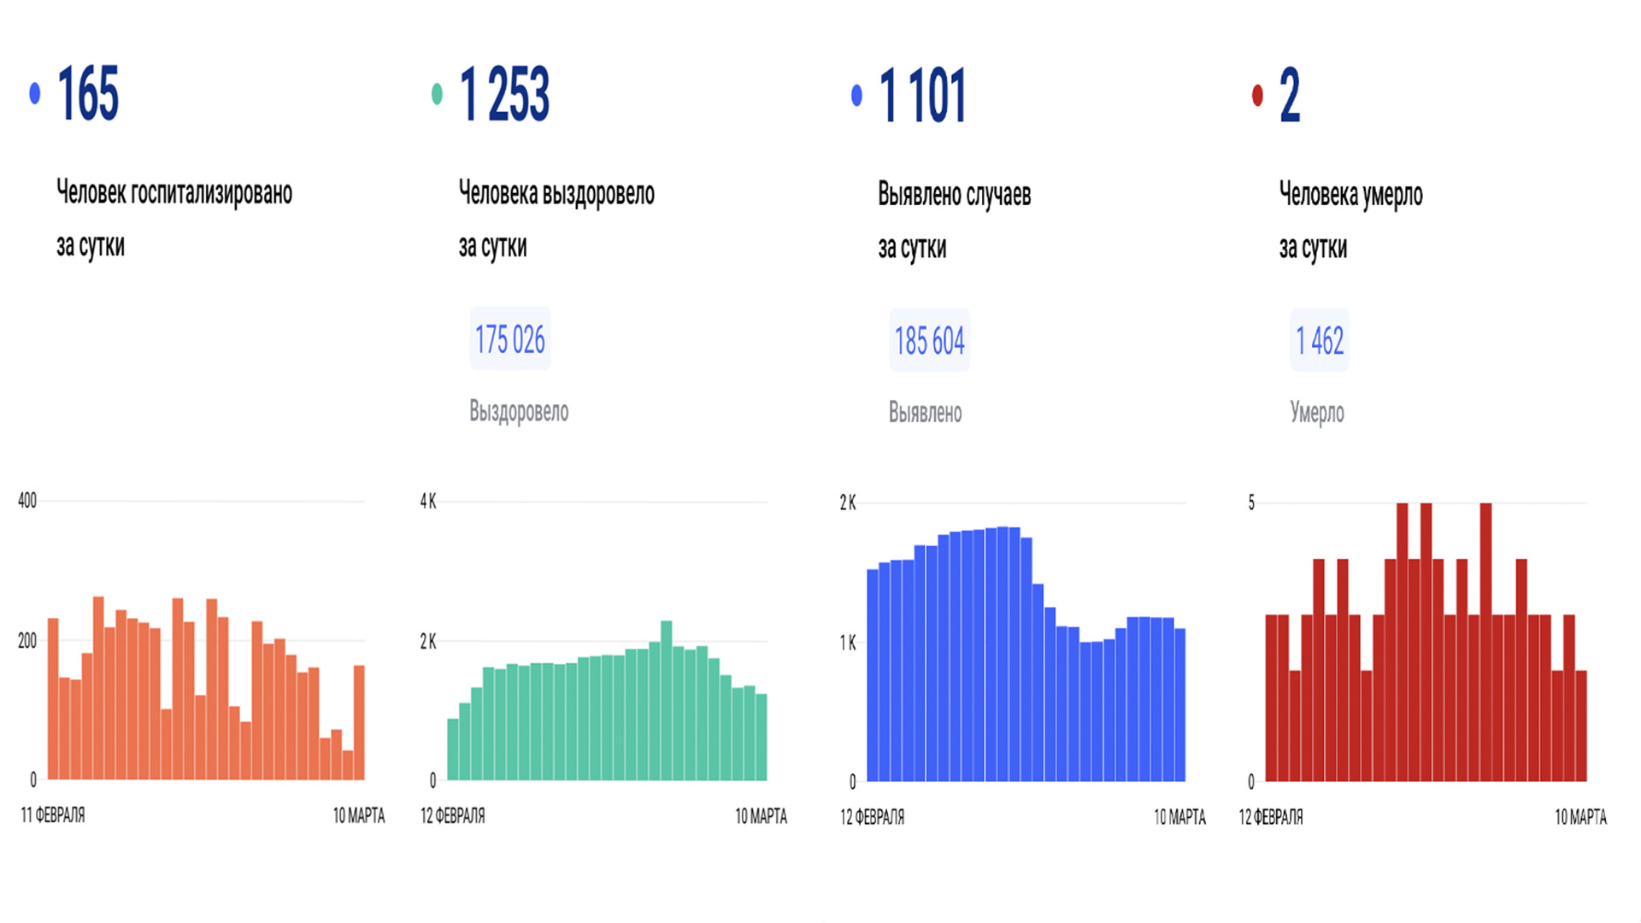Click the green recoveries bar chart

607,701
